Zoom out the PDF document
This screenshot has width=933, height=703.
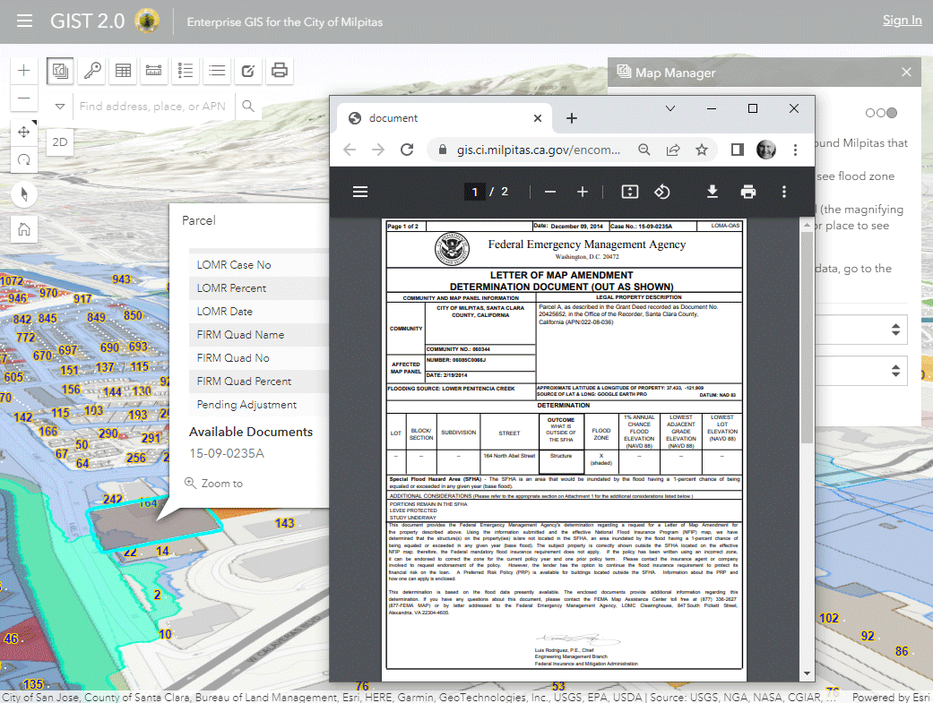(x=550, y=193)
